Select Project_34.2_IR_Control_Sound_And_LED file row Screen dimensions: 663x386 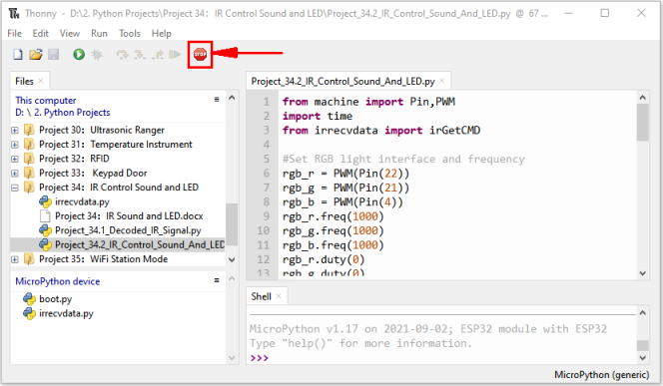[118, 245]
